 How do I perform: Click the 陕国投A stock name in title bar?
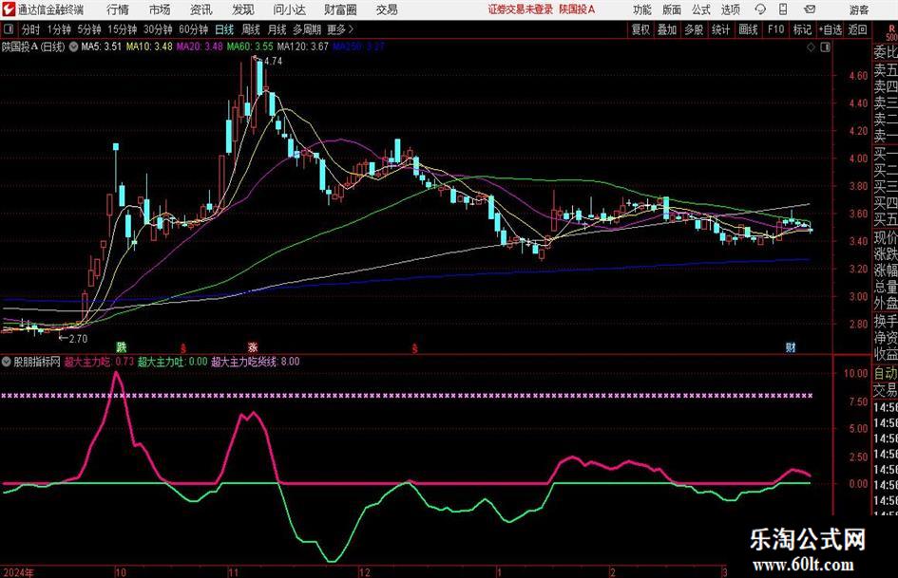pos(577,9)
